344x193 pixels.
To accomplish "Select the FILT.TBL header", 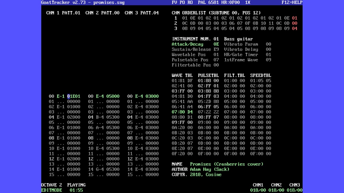I will [x=235, y=76].
